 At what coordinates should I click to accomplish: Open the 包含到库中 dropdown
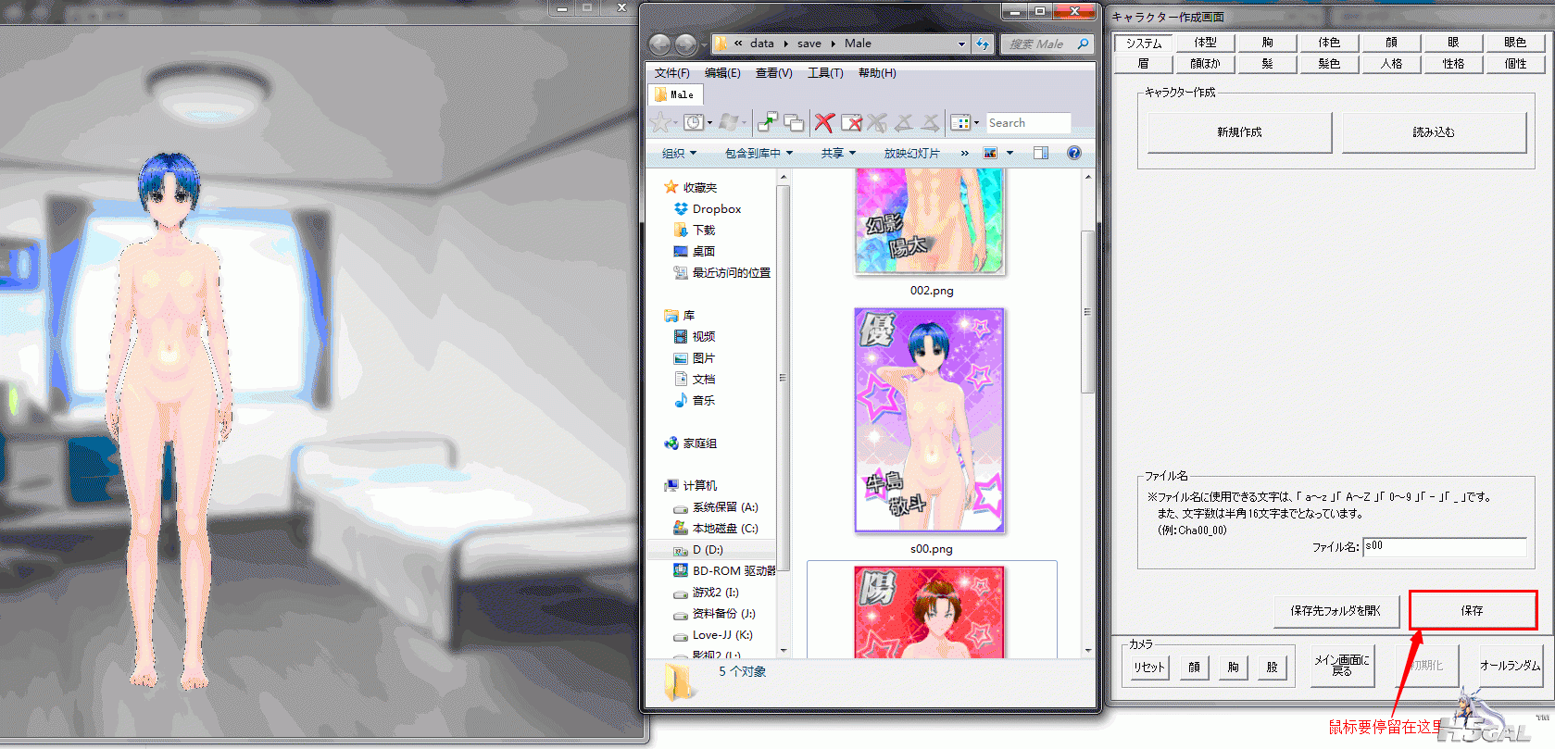pos(759,153)
